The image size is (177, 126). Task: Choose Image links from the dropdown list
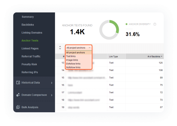pos(72,60)
